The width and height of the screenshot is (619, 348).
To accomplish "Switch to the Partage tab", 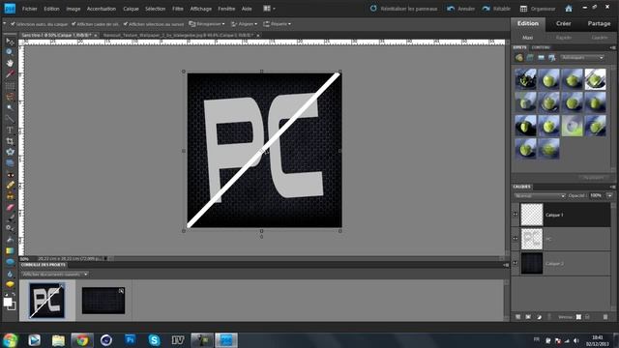I will click(x=599, y=23).
